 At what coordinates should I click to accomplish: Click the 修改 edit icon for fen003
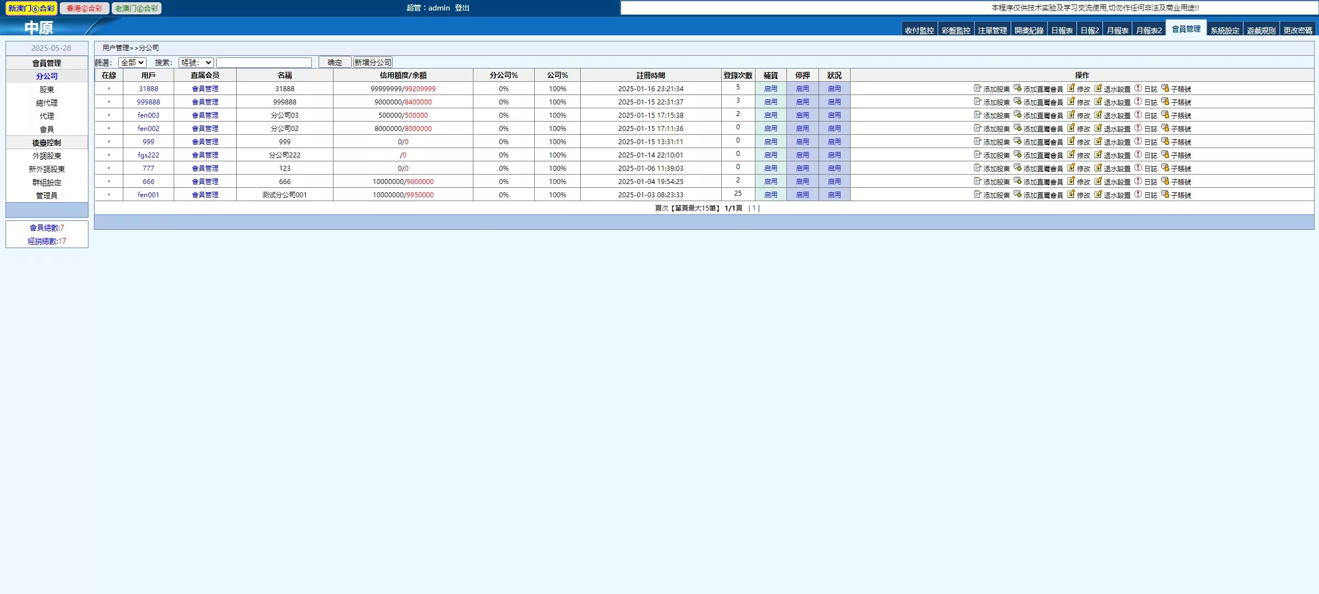click(1071, 115)
